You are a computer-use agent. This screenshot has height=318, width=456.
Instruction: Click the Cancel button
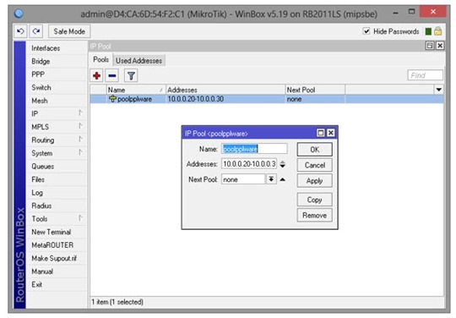coord(315,165)
